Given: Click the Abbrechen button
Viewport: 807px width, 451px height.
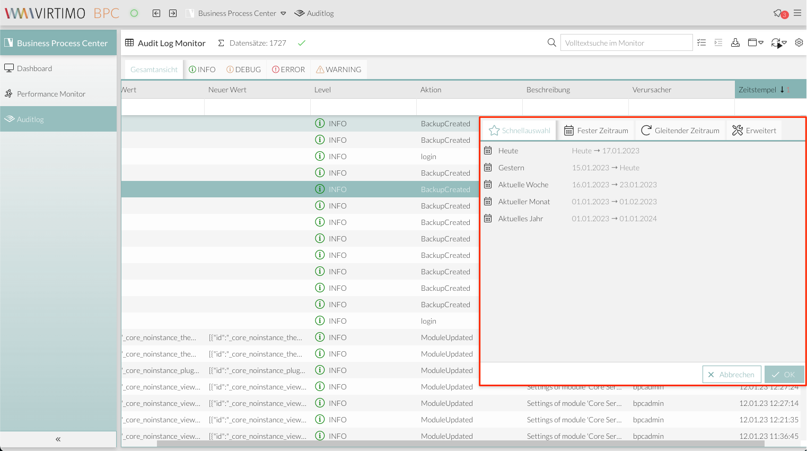Looking at the screenshot, I should [x=732, y=375].
